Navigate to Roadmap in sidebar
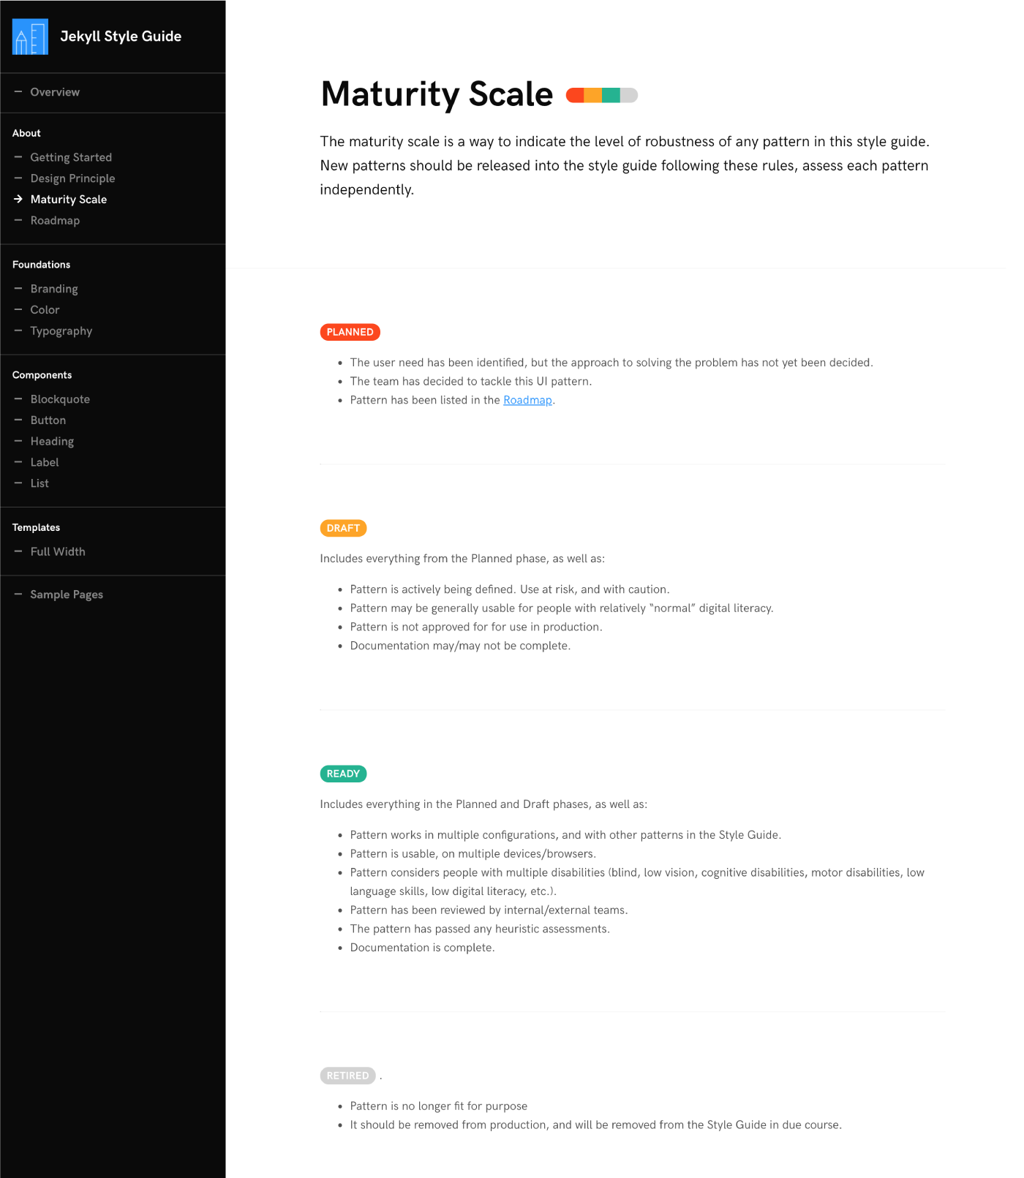 tap(55, 220)
